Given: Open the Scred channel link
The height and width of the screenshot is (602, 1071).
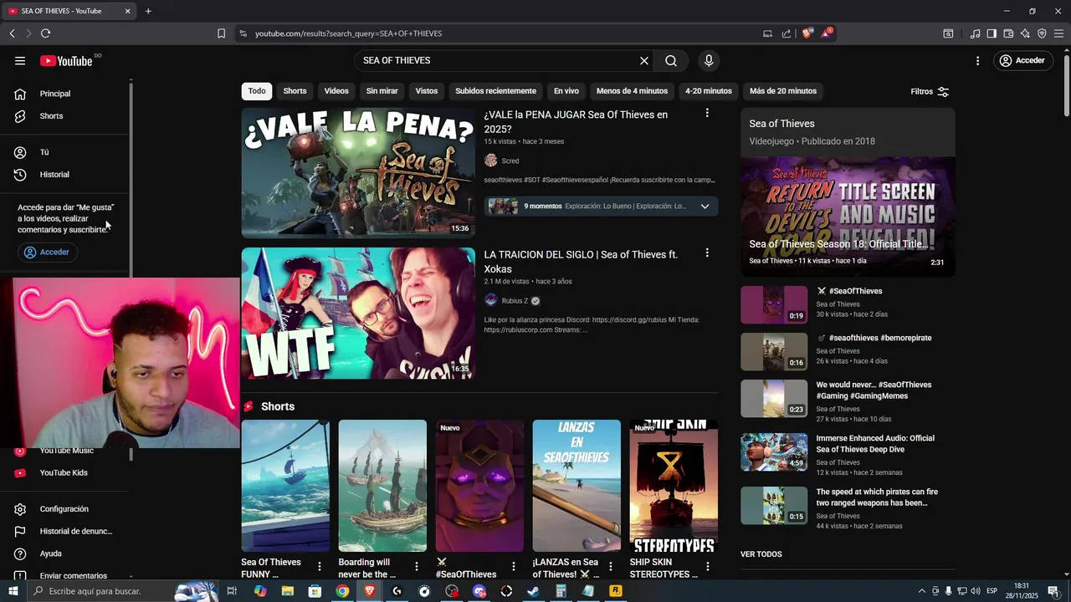Looking at the screenshot, I should point(510,161).
